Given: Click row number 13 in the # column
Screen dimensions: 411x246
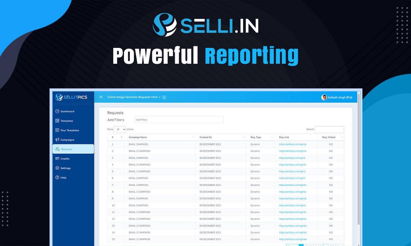Looking at the screenshot, I should (113, 226).
